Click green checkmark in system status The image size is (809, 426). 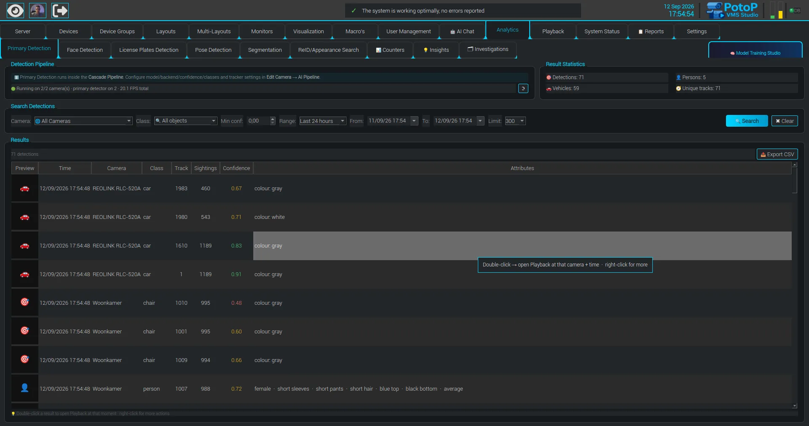(x=354, y=11)
